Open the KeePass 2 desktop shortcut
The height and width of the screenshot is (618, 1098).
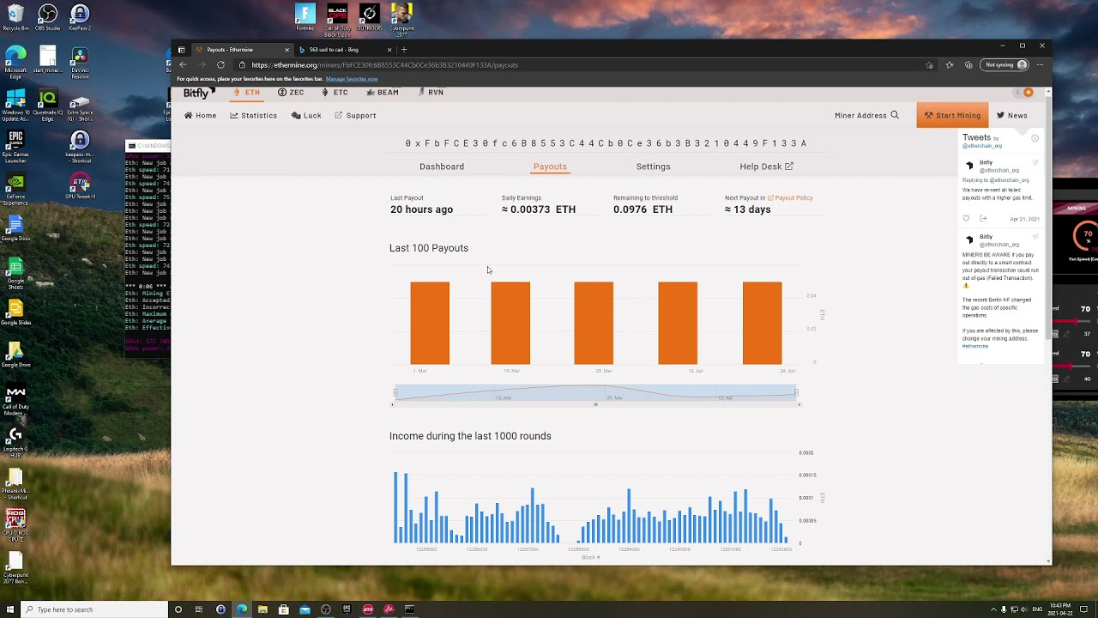[x=80, y=16]
